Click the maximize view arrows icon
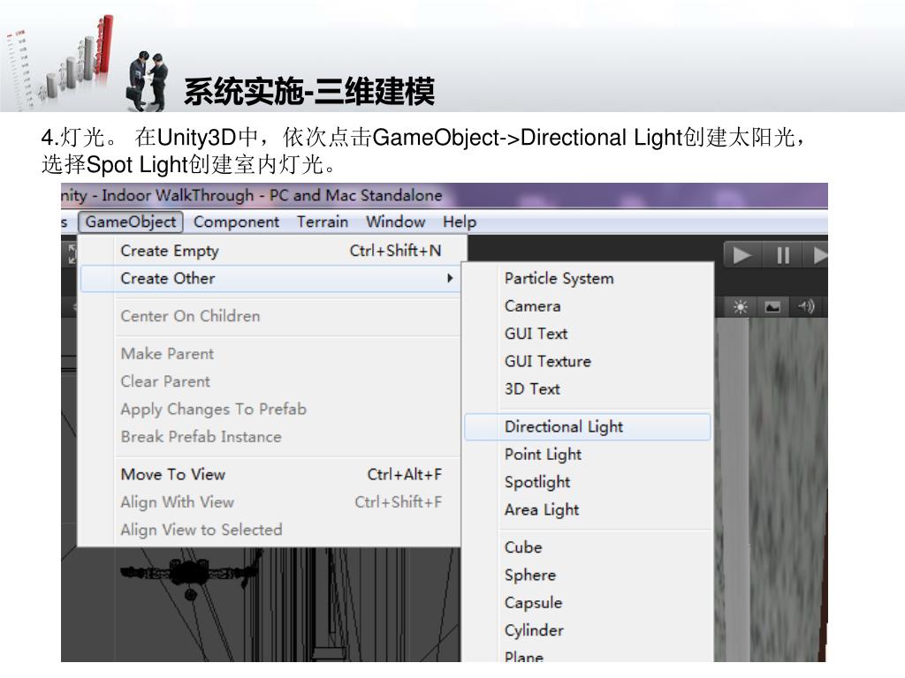The height and width of the screenshot is (678, 905). tap(71, 253)
